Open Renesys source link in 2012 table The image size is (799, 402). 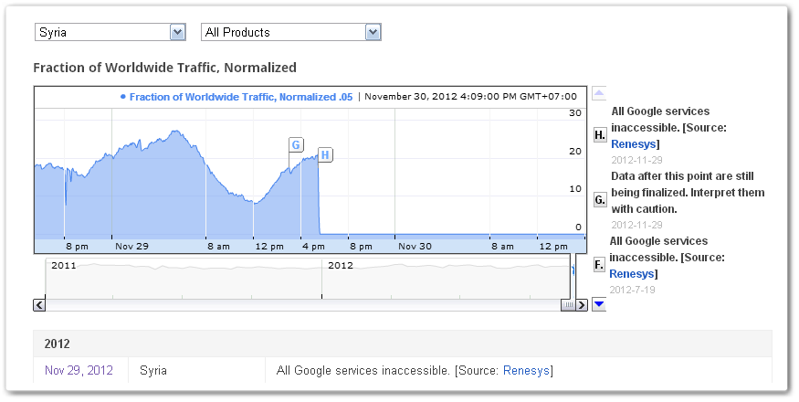coord(526,370)
